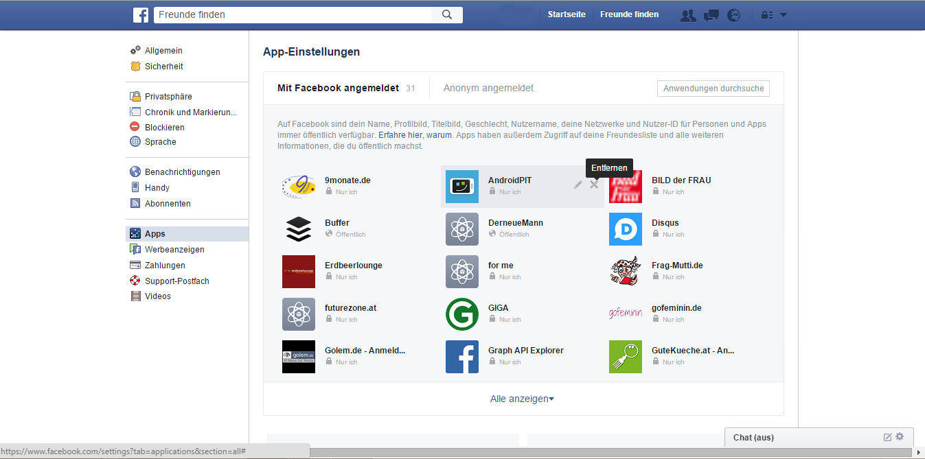
Task: Open the DerneueMann app icon
Action: (x=462, y=228)
